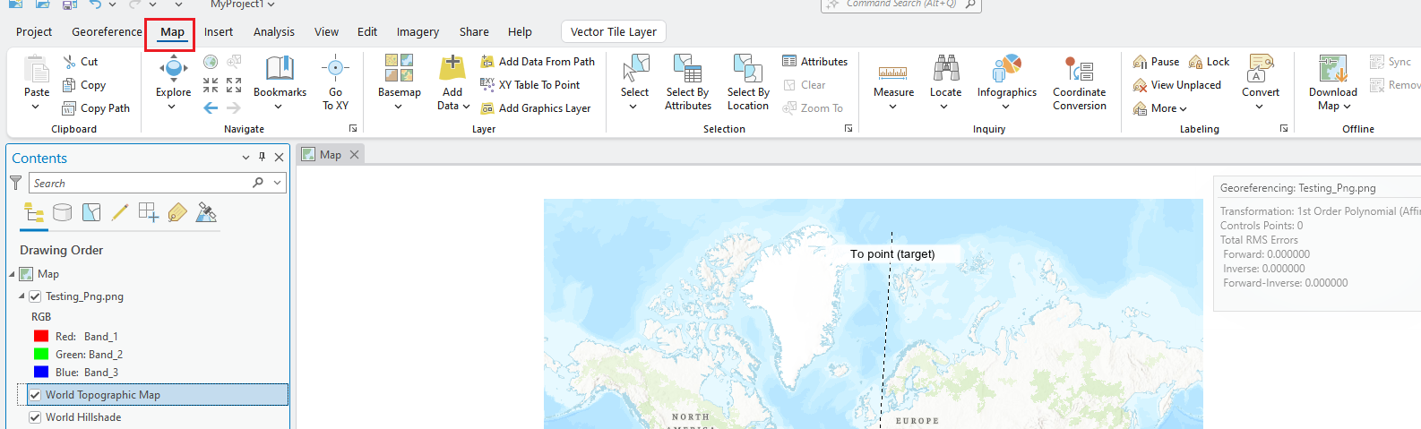Click the Paste clipboard icon
Screen dimensions: 1421x429
[x=37, y=68]
